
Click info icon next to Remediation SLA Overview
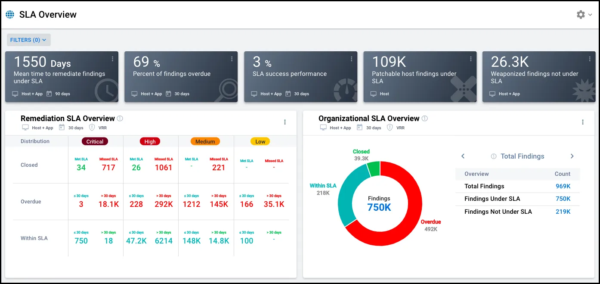(120, 119)
